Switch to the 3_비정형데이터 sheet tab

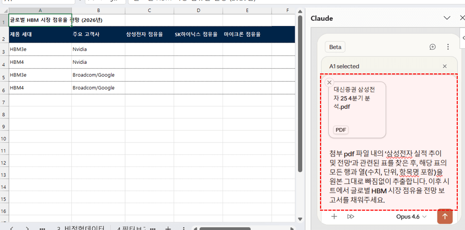pyautogui.click(x=80, y=228)
